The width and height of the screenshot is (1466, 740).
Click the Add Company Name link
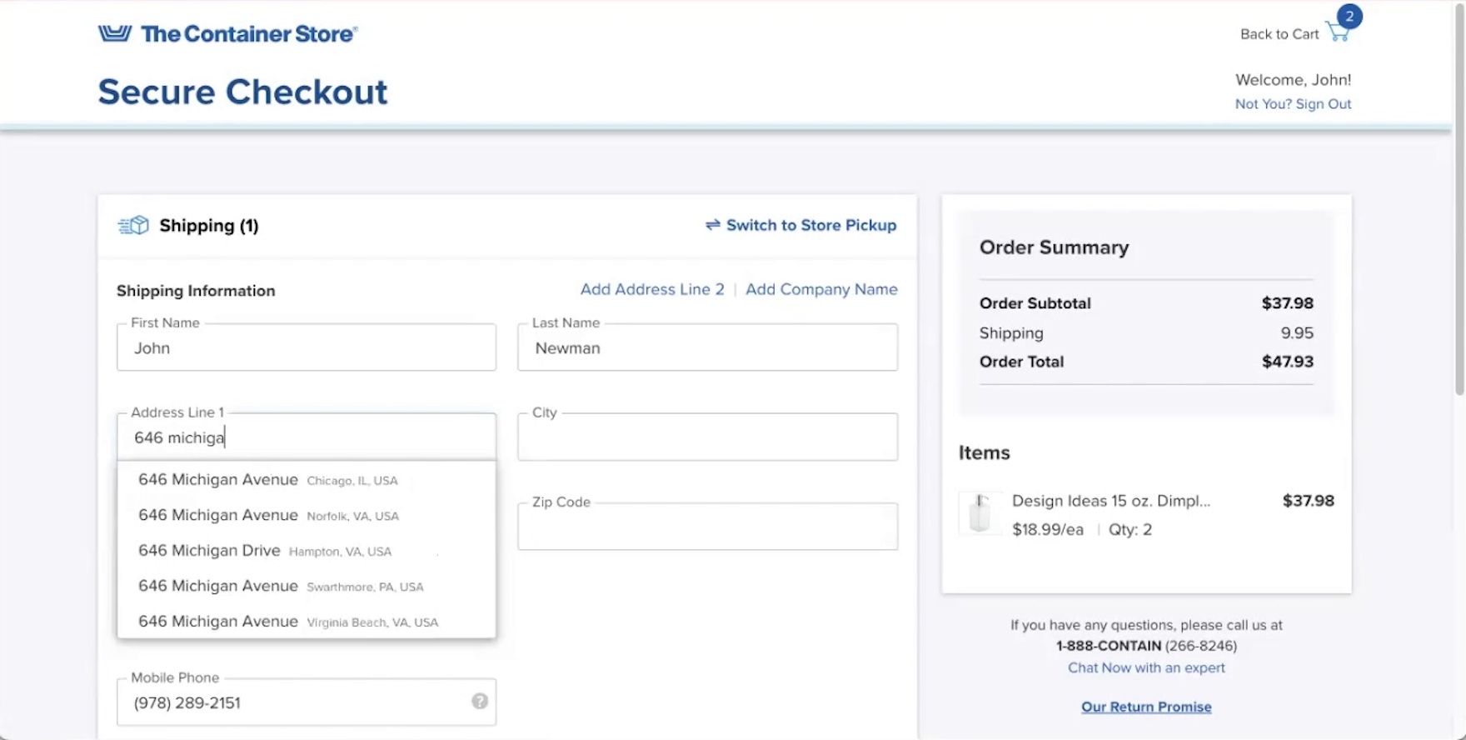pyautogui.click(x=821, y=289)
